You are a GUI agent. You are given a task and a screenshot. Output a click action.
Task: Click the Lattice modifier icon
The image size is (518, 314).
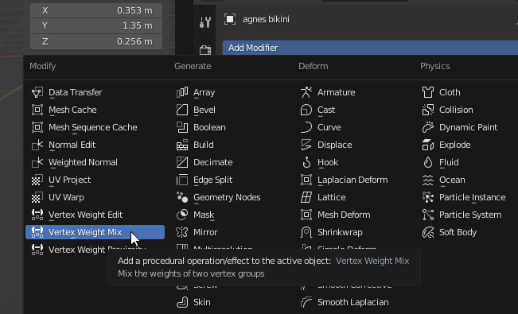[306, 197]
